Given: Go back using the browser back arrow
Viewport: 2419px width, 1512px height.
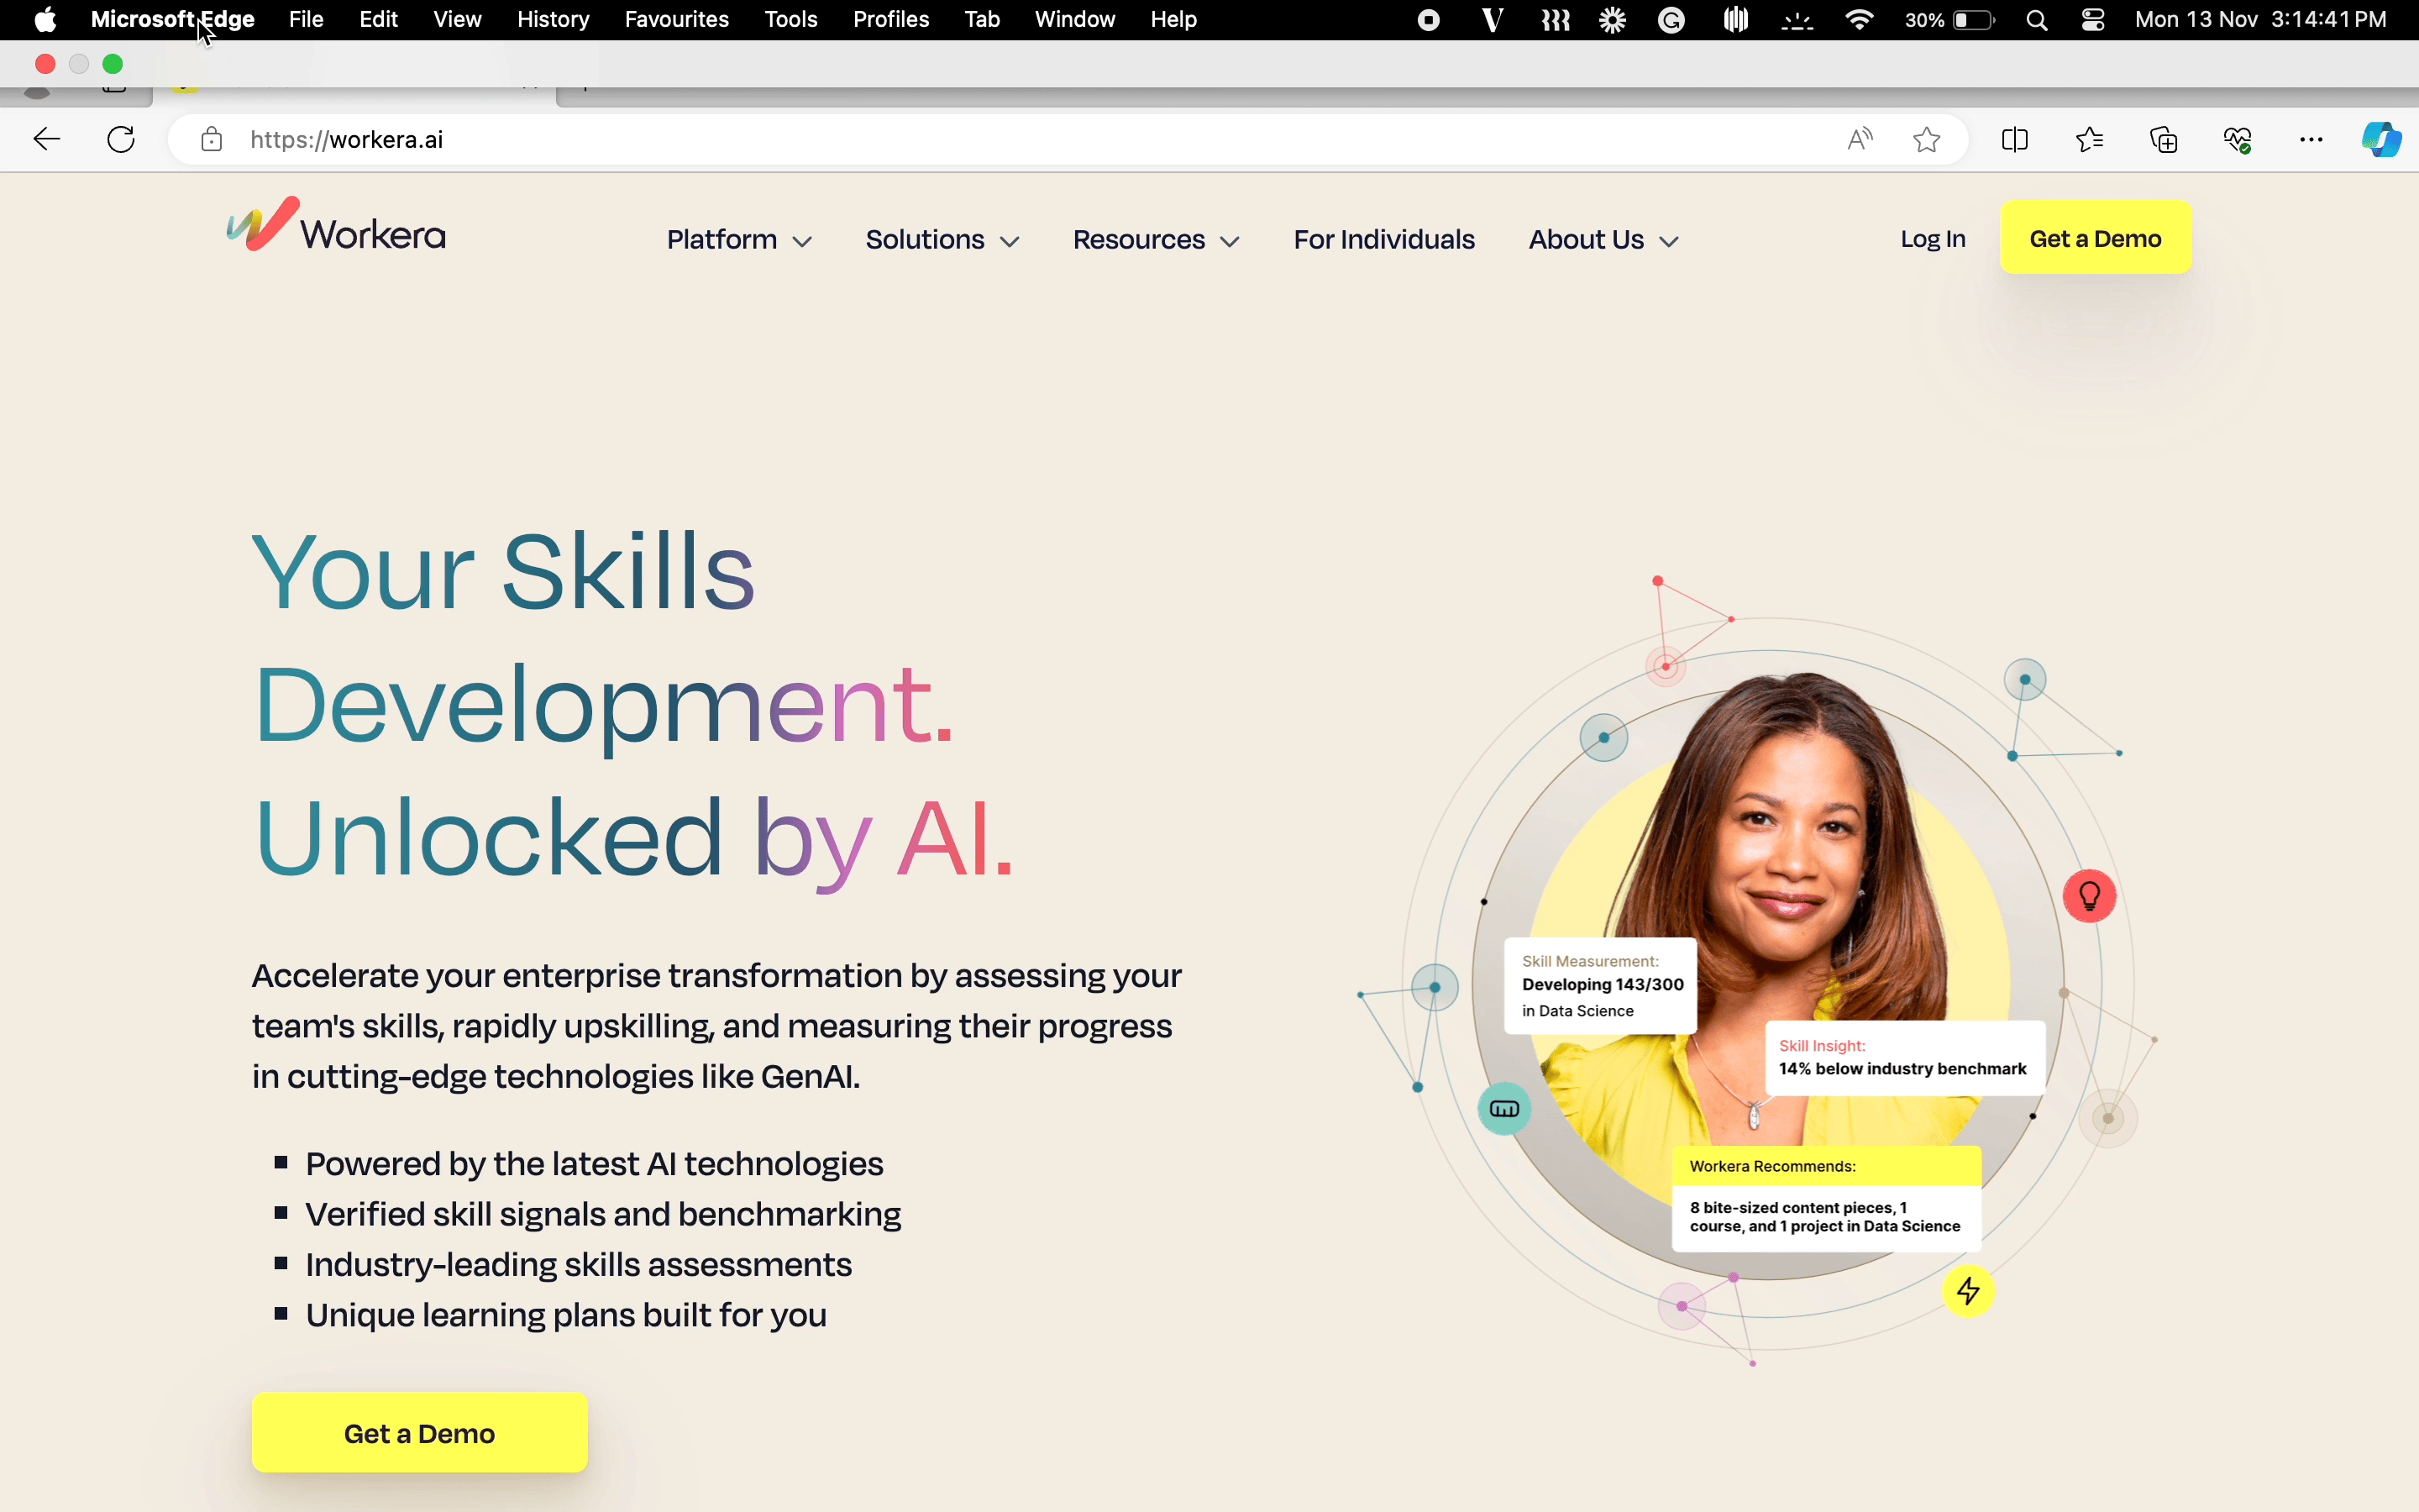Looking at the screenshot, I should point(47,139).
